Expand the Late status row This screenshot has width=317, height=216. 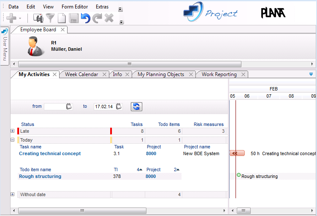[x=13, y=131]
